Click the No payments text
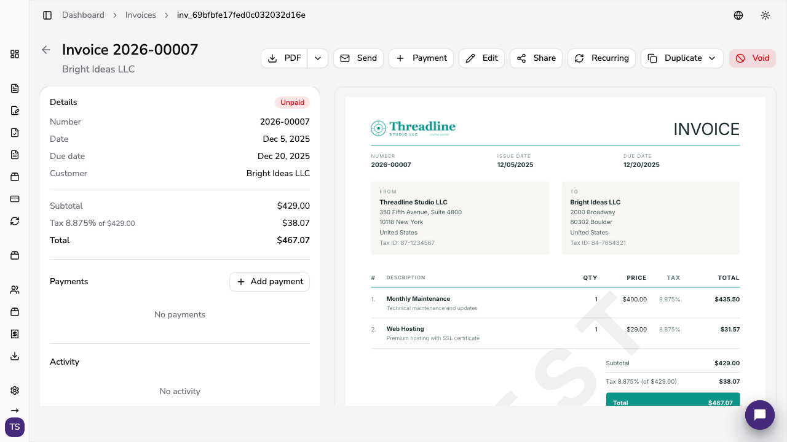This screenshot has width=787, height=442. pyautogui.click(x=180, y=315)
